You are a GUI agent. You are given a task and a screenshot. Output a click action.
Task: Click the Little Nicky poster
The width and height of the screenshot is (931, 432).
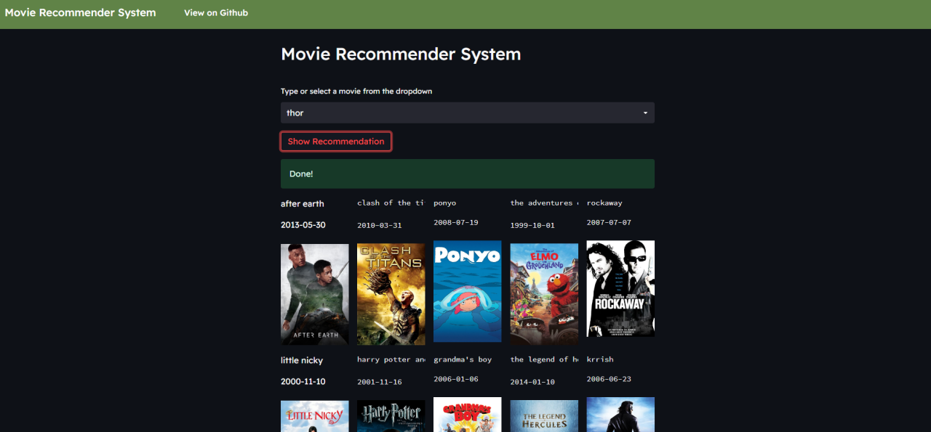314,416
